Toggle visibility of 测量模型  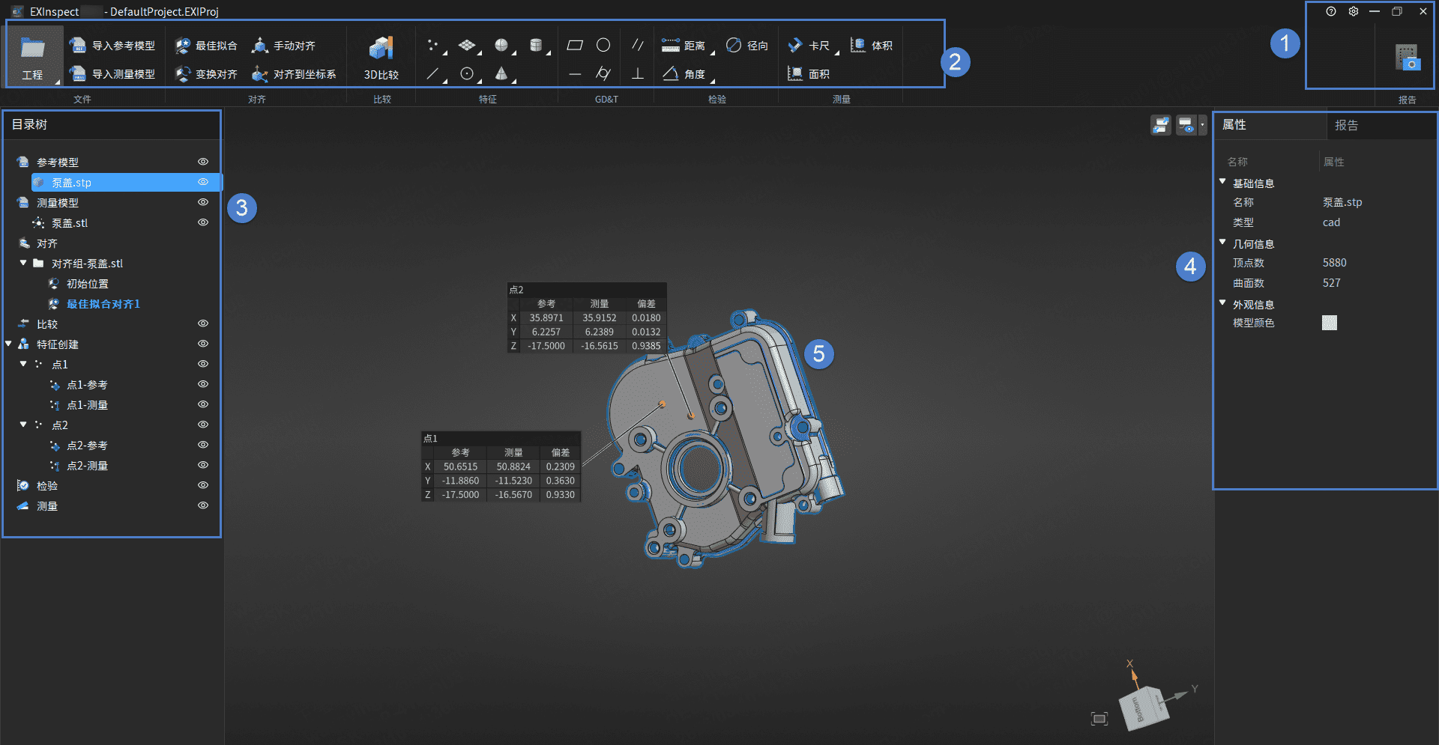(x=203, y=202)
